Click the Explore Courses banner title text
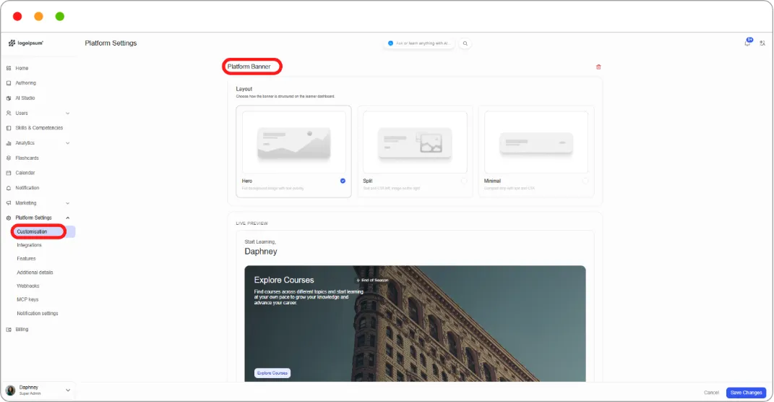The width and height of the screenshot is (774, 402). [284, 280]
